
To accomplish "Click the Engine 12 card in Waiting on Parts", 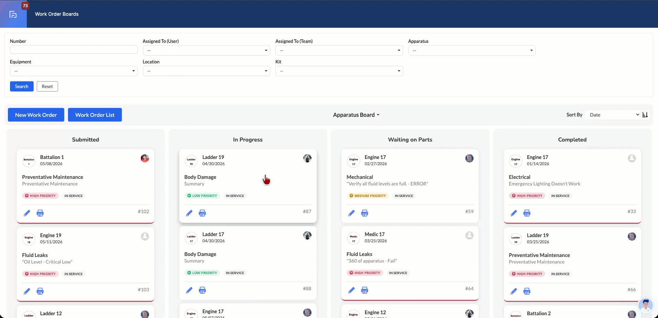I will [410, 312].
